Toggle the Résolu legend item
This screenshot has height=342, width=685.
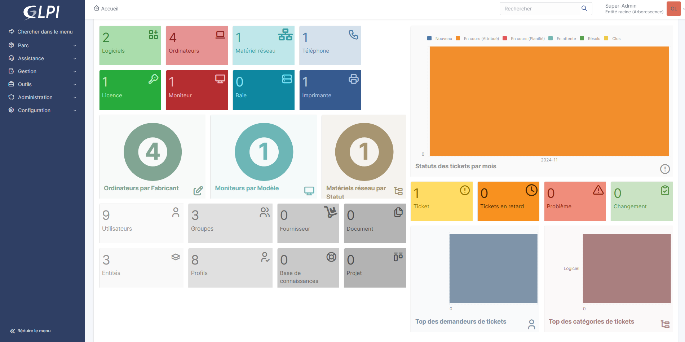590,39
